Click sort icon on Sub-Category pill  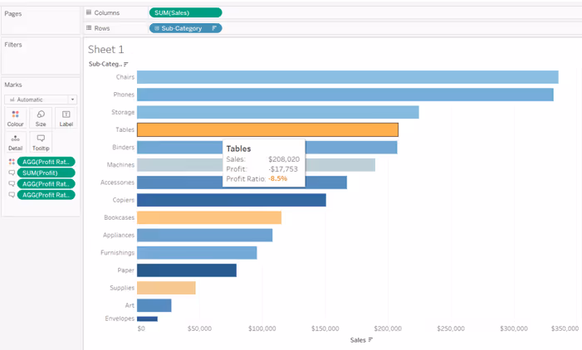[214, 28]
